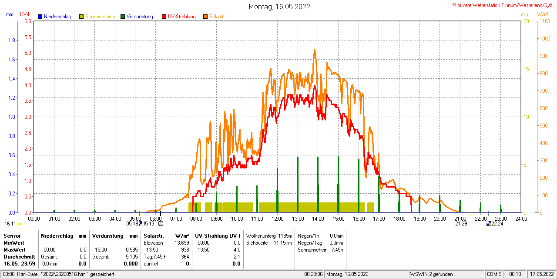
Task: Click the sunset square icon after 21:29
Action: tap(470, 224)
